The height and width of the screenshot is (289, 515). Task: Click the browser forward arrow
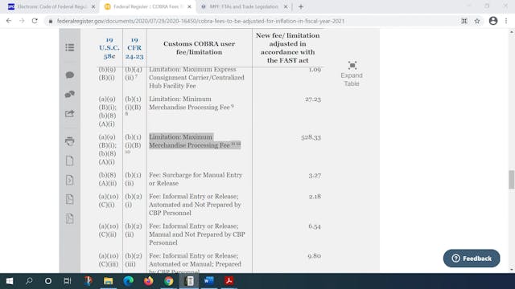point(22,21)
